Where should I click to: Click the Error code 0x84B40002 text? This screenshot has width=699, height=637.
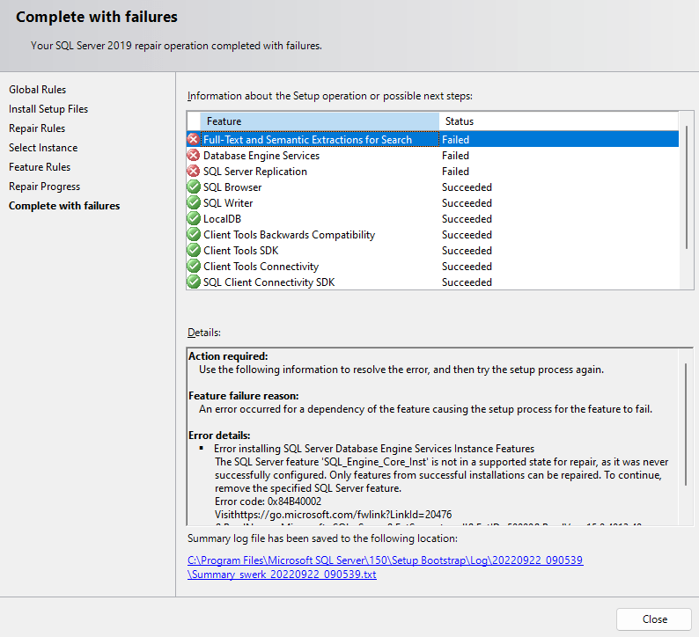pos(268,502)
